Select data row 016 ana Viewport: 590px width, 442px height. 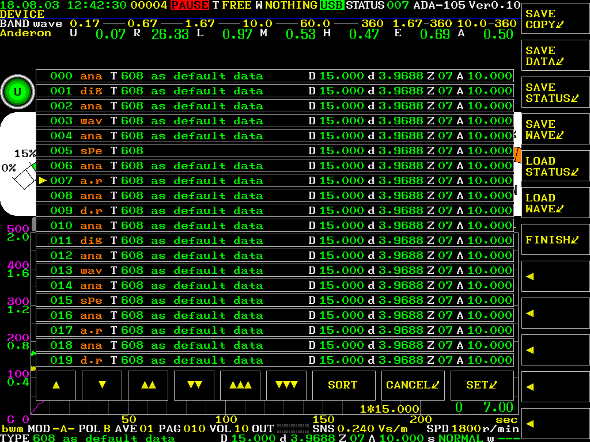[x=275, y=315]
